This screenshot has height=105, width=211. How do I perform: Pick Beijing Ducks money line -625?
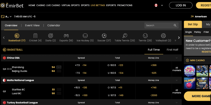(154, 73)
